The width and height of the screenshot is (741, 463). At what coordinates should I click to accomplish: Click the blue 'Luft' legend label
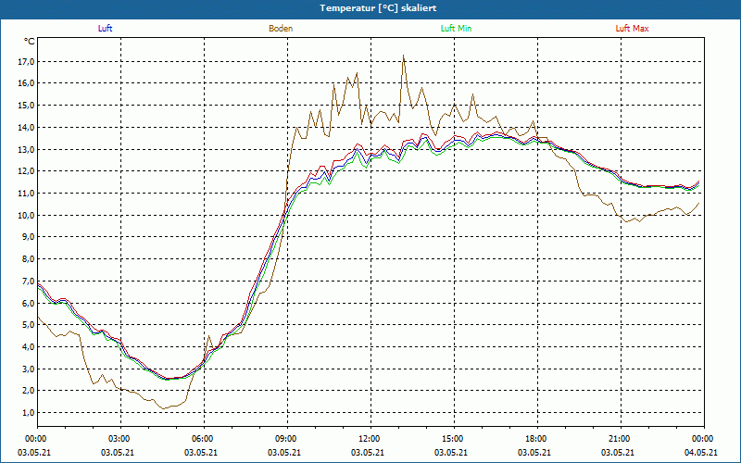click(105, 29)
